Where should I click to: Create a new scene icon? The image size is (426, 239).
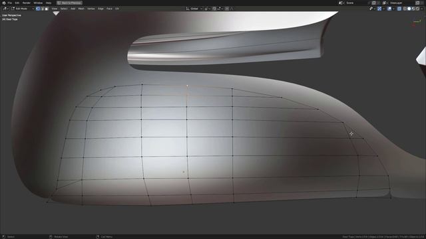[x=373, y=3]
